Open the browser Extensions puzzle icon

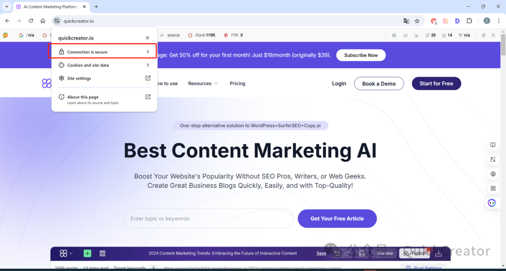(x=469, y=21)
